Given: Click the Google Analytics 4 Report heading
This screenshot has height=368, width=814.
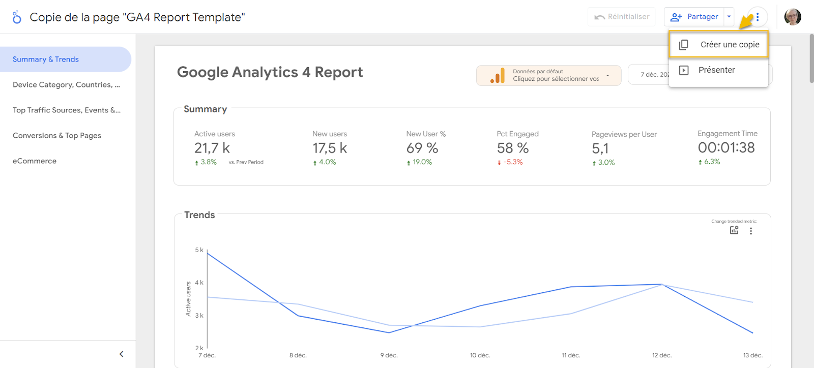Looking at the screenshot, I should click(x=270, y=72).
